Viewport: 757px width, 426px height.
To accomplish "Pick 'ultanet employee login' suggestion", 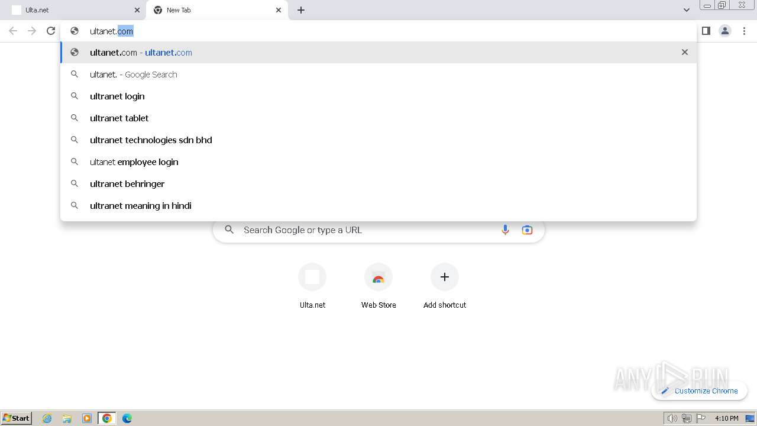I will pos(378,162).
